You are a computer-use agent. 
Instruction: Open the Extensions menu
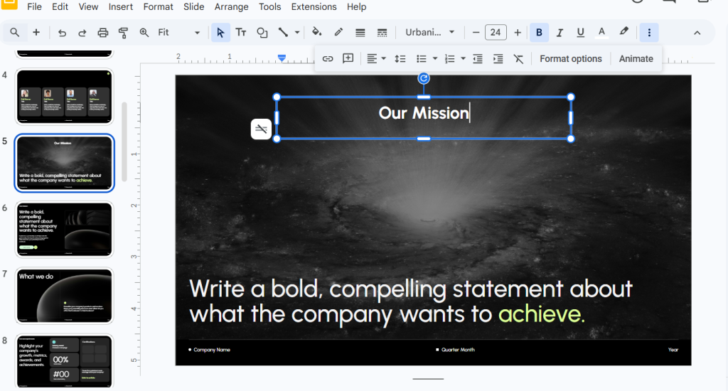314,7
